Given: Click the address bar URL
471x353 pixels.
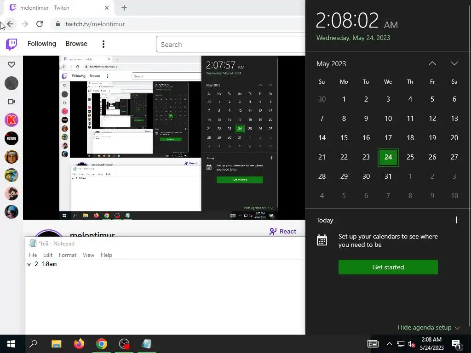Looking at the screenshot, I should 95,24.
